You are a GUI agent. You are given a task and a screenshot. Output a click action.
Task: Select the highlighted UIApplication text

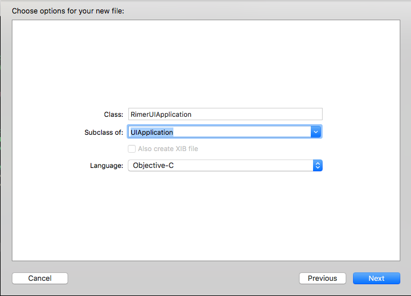click(152, 133)
